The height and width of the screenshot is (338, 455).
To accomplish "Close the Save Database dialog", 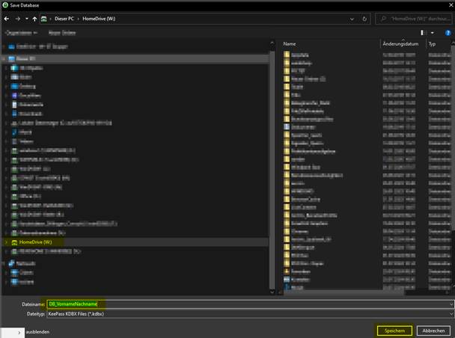I will tap(451, 5).
